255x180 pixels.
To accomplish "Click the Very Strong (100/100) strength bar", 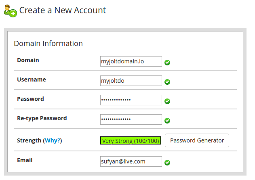I will (x=131, y=140).
